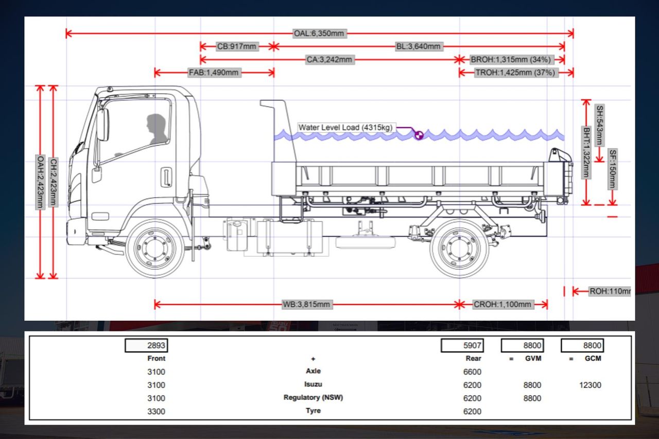Image resolution: width=659 pixels, height=439 pixels.
Task: Select the CB:917mm dimension label
Action: [x=236, y=46]
